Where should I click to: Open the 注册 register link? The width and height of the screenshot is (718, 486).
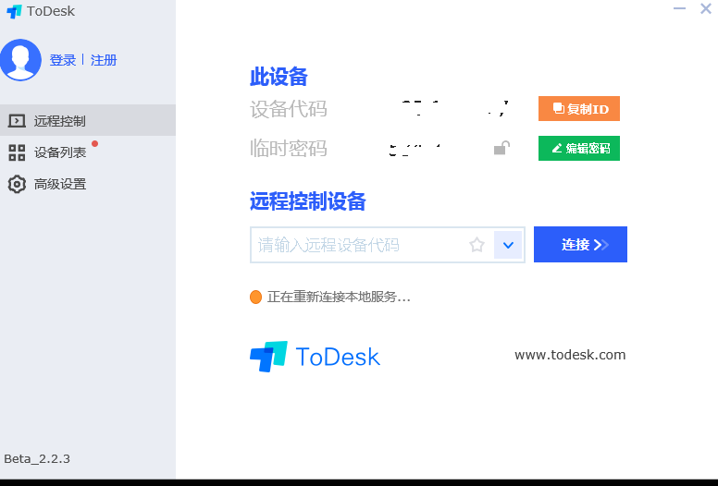[104, 60]
